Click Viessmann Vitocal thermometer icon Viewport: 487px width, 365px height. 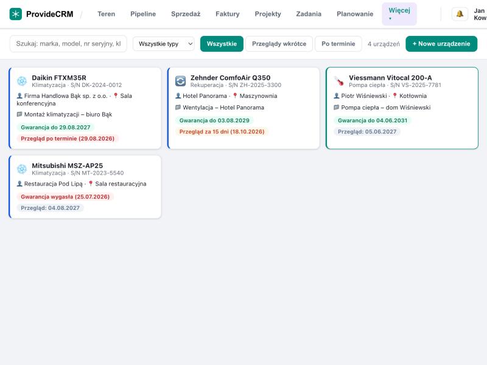[x=339, y=81]
